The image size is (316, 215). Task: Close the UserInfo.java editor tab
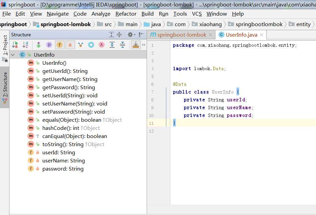[x=261, y=35]
